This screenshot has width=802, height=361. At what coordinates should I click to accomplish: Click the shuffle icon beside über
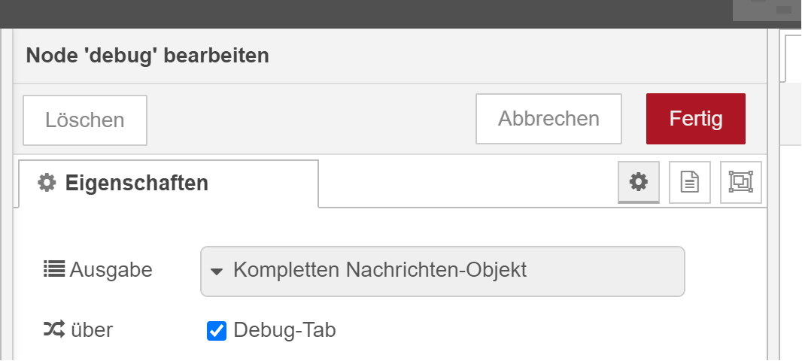(53, 329)
